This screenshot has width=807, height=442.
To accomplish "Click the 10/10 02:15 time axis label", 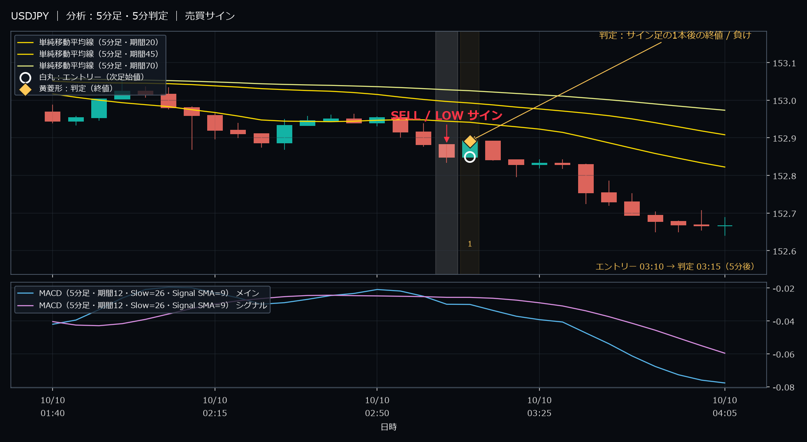I will point(215,407).
